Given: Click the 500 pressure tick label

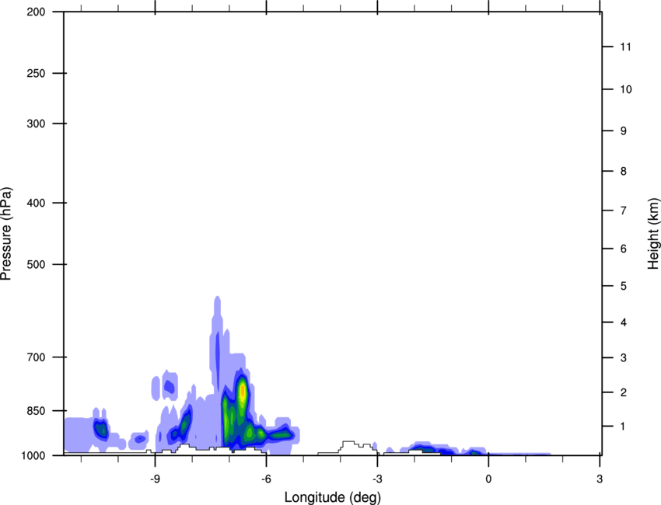Looking at the screenshot, I should (x=37, y=264).
